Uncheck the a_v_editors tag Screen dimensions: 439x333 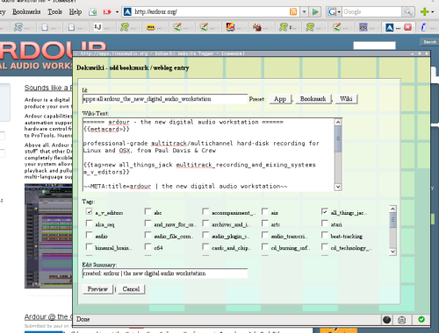pos(90,211)
